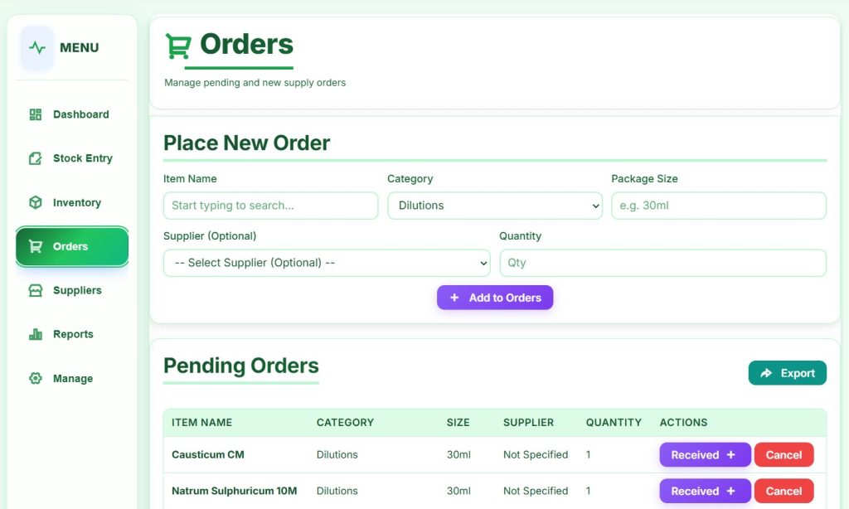Click into the Quantity input field
The height and width of the screenshot is (509, 849).
point(662,263)
